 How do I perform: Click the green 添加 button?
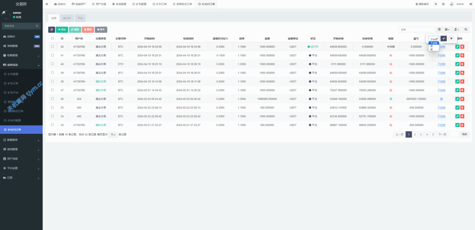tap(62, 29)
